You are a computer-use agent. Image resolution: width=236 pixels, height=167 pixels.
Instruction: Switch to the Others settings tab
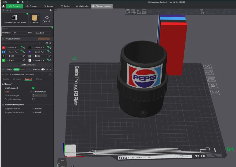[39, 79]
